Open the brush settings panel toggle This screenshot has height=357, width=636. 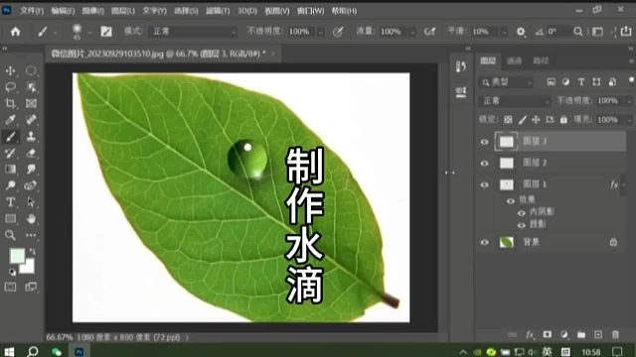106,32
